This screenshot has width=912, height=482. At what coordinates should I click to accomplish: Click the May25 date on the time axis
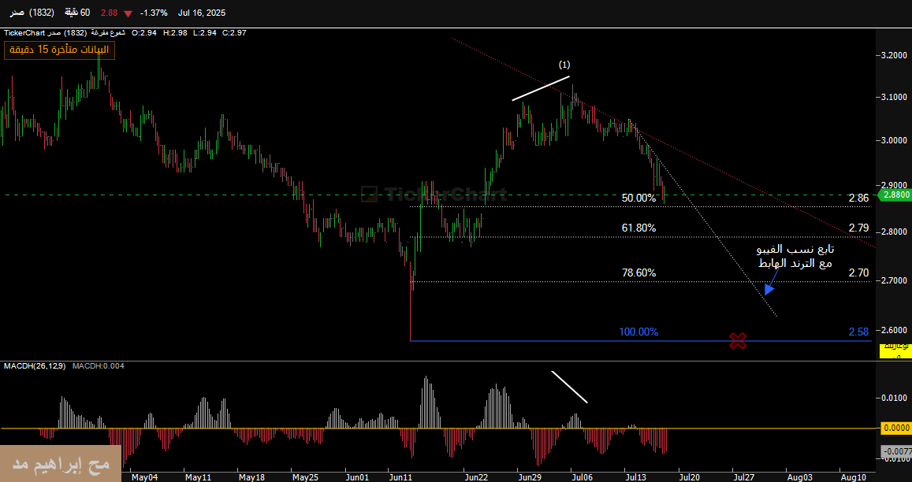click(x=305, y=476)
